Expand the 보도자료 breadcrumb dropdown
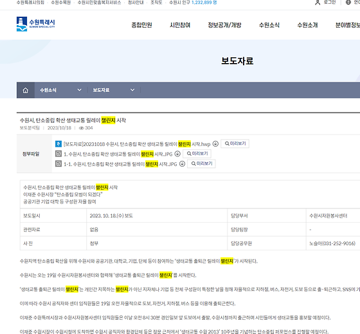 click(132, 90)
